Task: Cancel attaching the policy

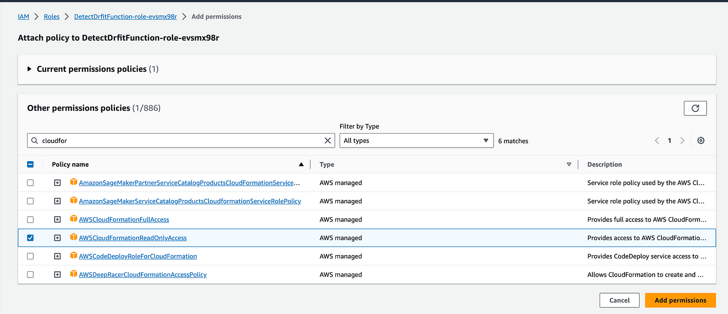Action: pos(619,300)
